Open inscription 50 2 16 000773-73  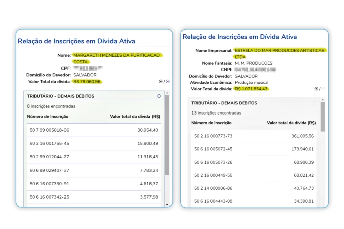pos(213,136)
